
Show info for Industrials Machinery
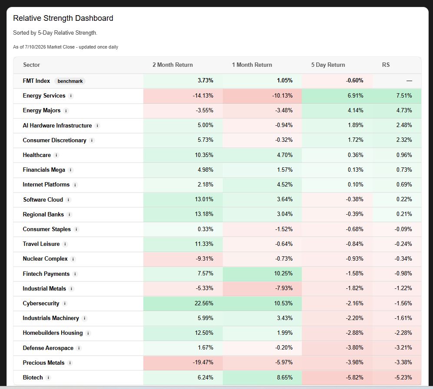point(85,318)
